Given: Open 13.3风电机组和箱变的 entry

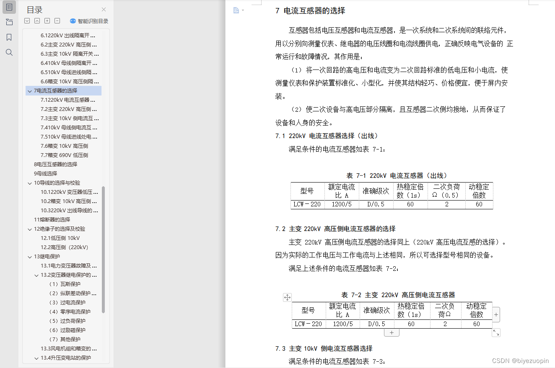Looking at the screenshot, I should (x=69, y=349).
